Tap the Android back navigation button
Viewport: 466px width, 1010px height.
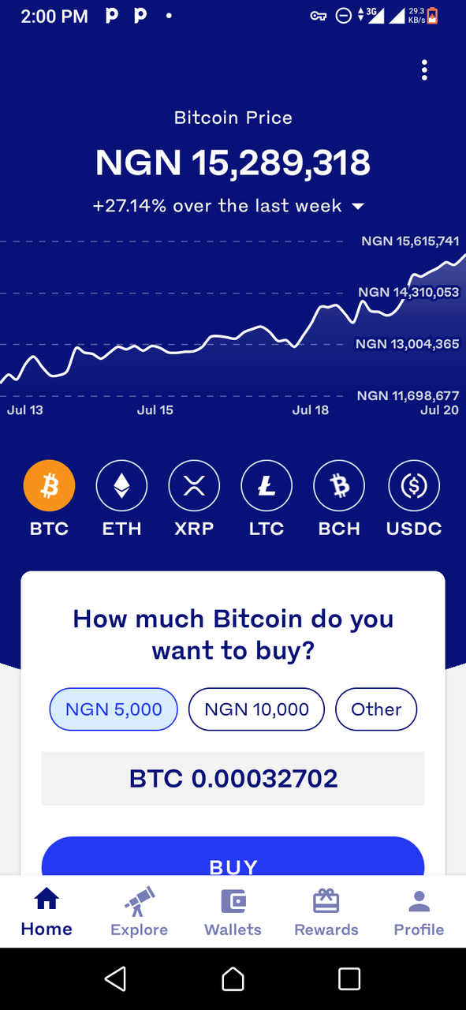116,978
